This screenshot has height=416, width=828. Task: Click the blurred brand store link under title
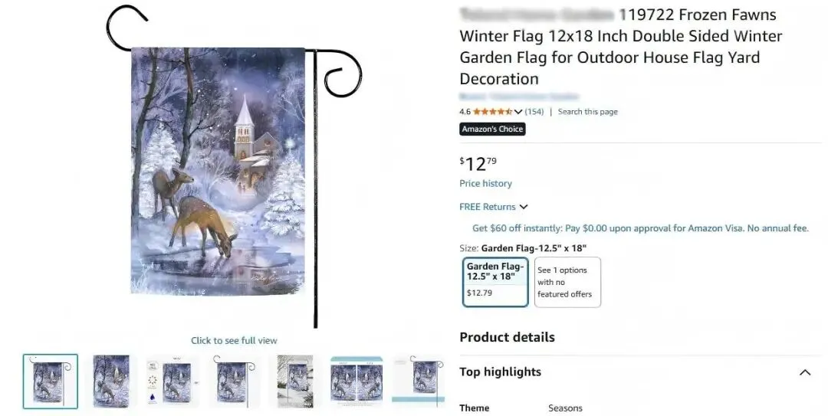pos(518,97)
